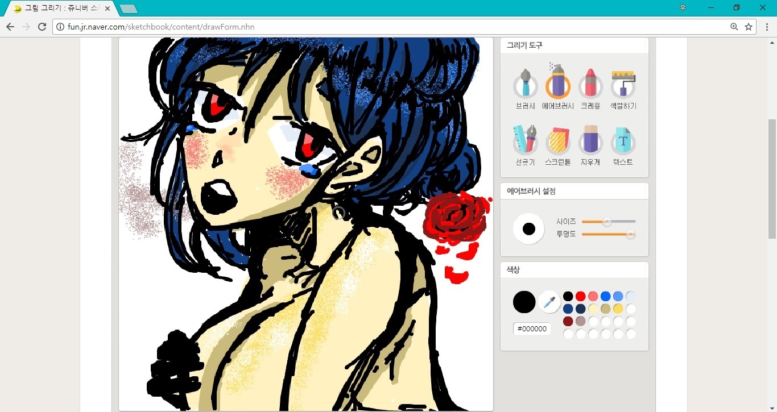The width and height of the screenshot is (777, 412).
Task: Bookmark this page with star icon
Action: click(x=749, y=27)
